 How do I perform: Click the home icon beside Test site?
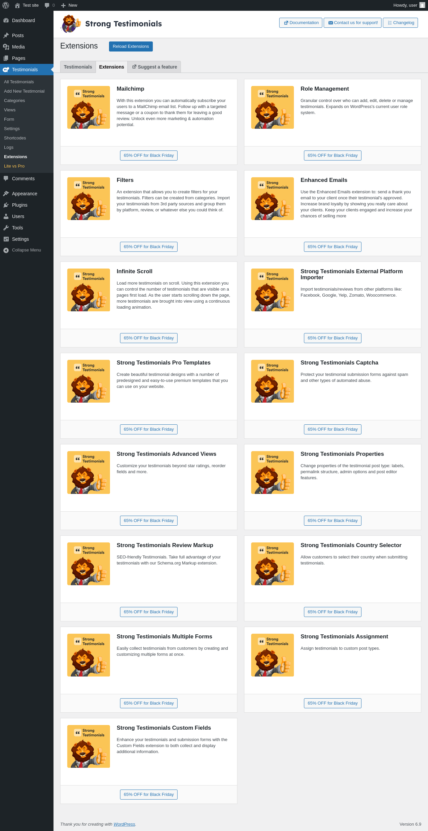[x=17, y=5]
